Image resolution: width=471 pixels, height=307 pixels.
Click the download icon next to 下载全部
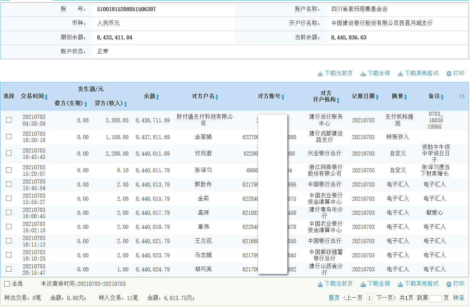coord(363,73)
